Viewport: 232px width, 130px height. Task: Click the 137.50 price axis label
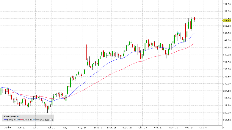227,62
